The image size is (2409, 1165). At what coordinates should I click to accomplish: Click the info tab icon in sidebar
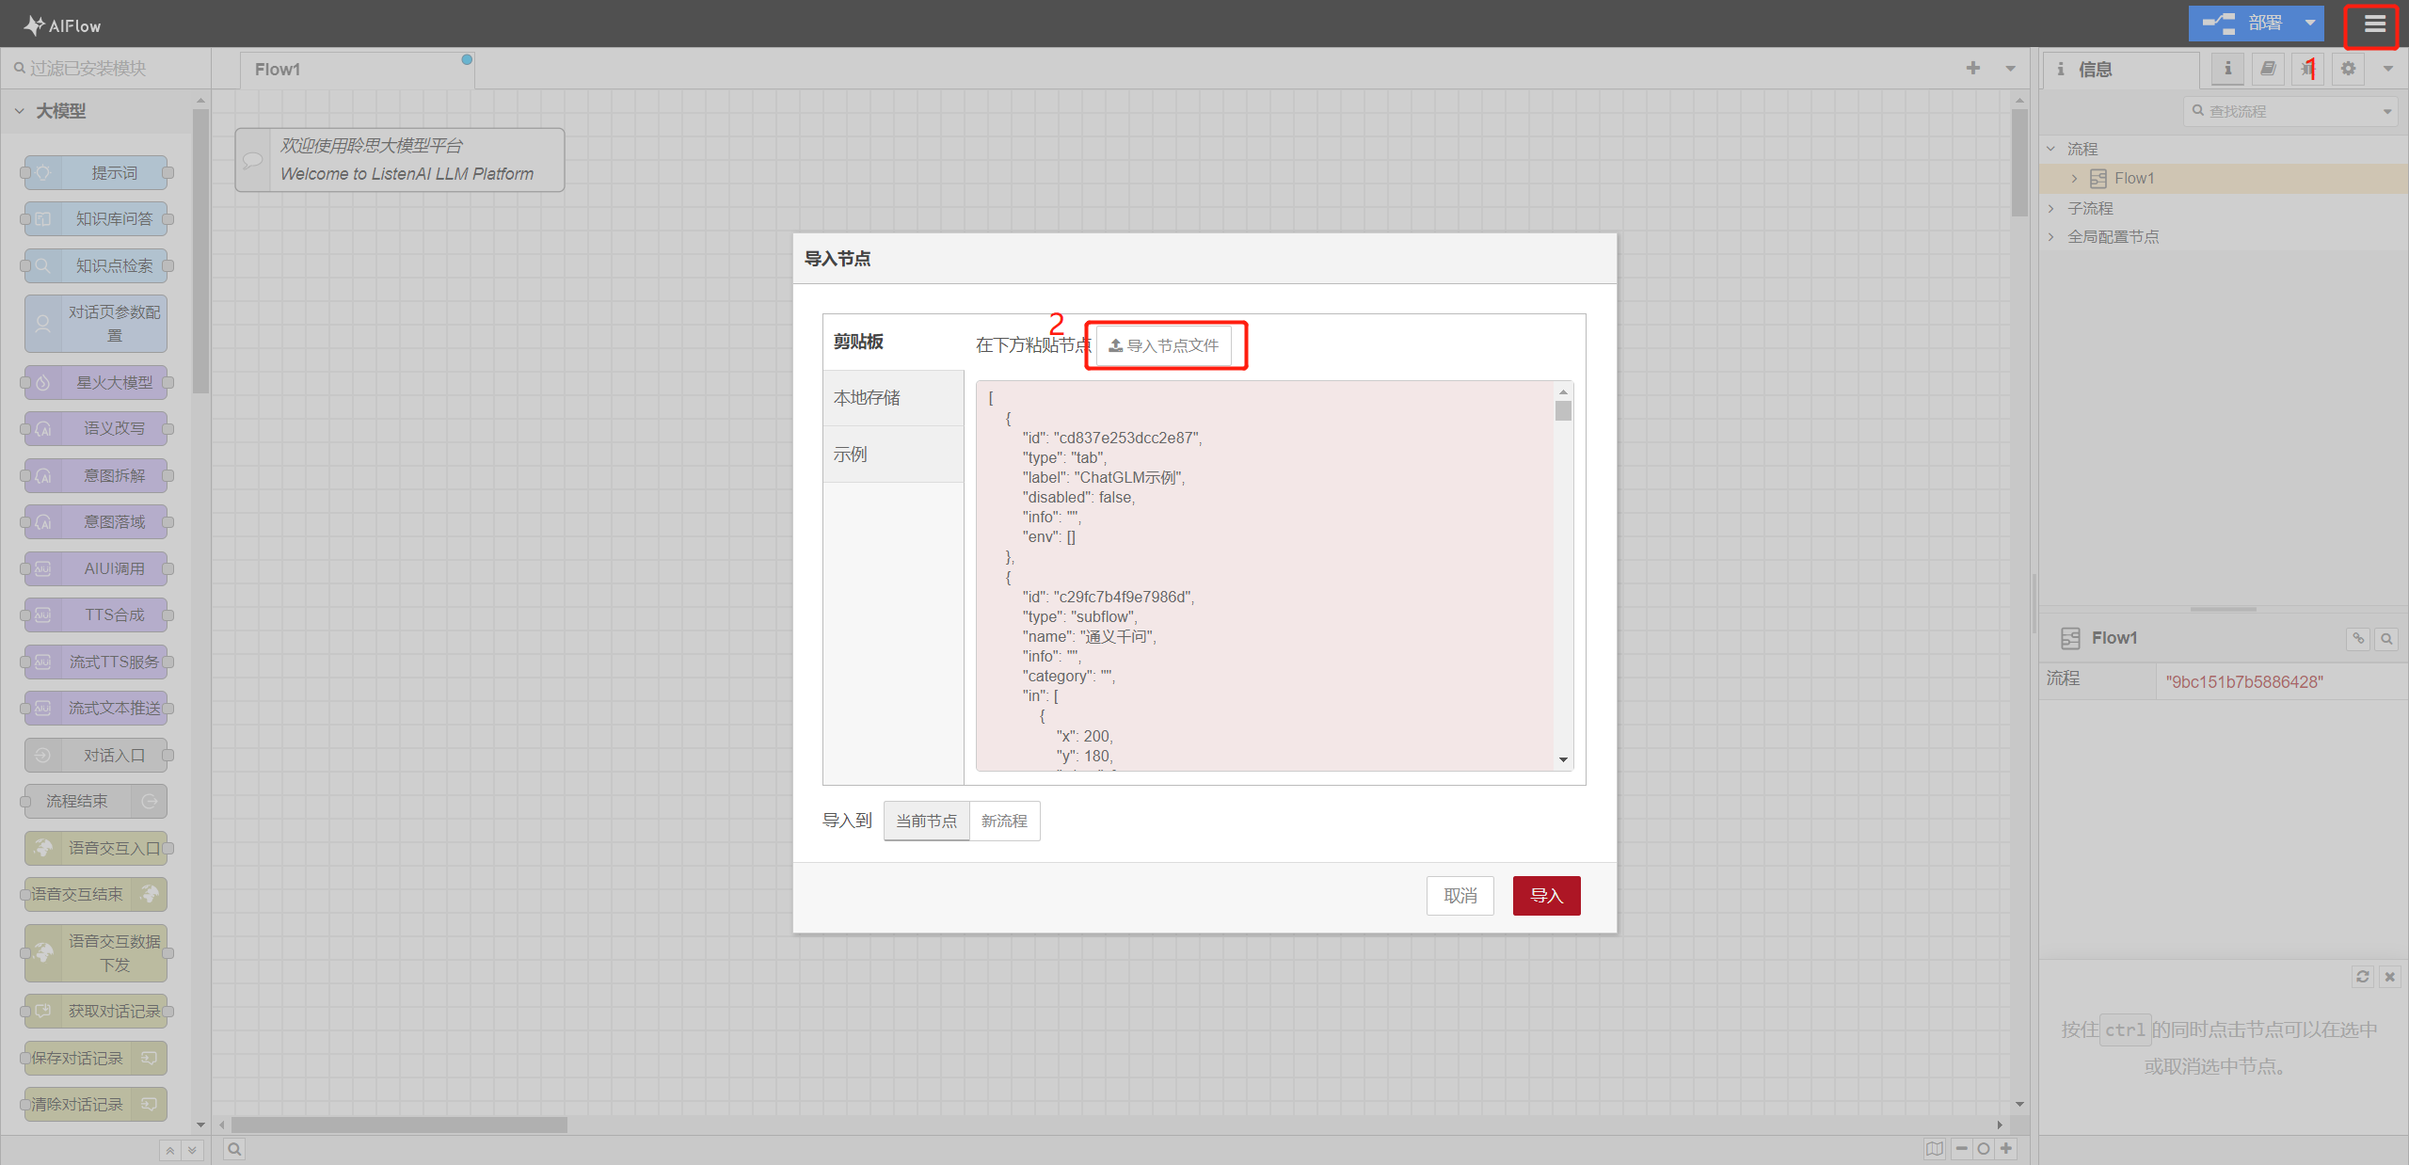click(2226, 69)
